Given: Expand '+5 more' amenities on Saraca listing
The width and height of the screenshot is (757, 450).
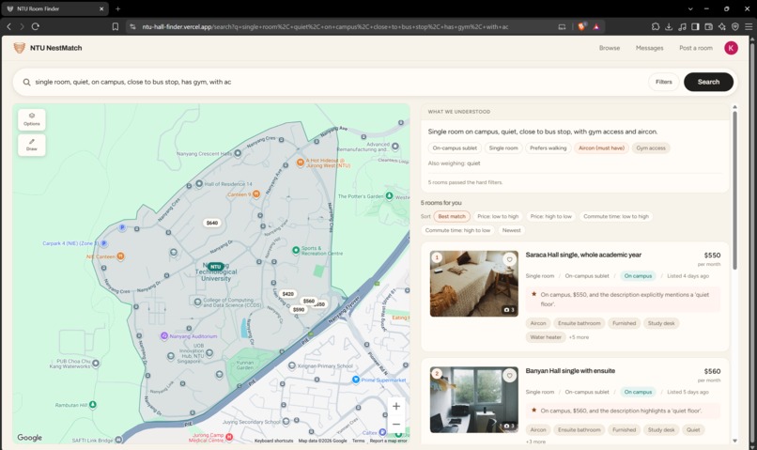Looking at the screenshot, I should click(579, 337).
